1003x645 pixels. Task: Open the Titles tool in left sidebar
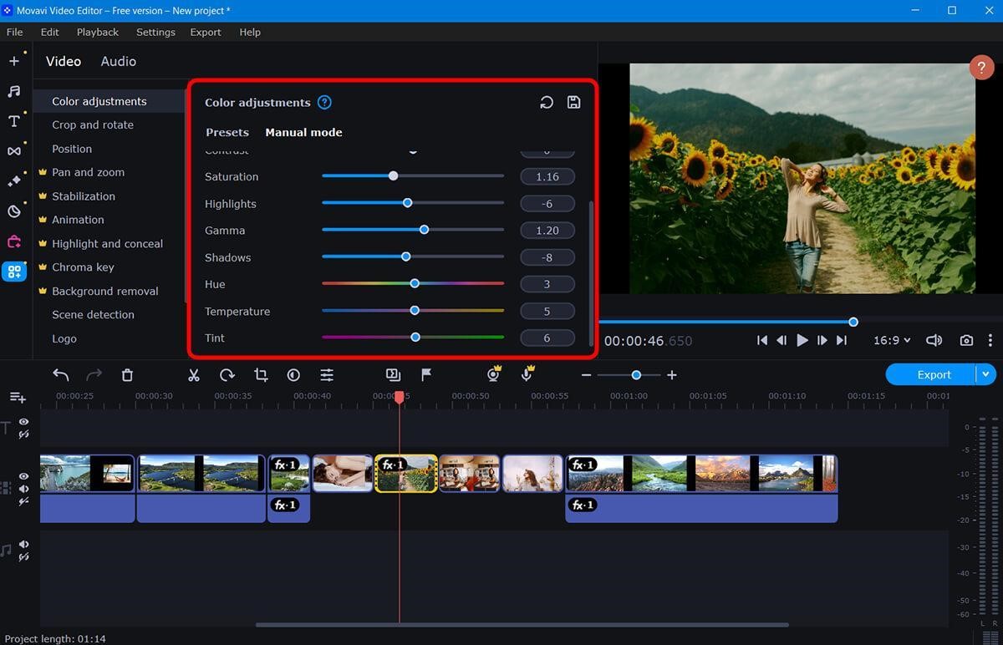14,121
